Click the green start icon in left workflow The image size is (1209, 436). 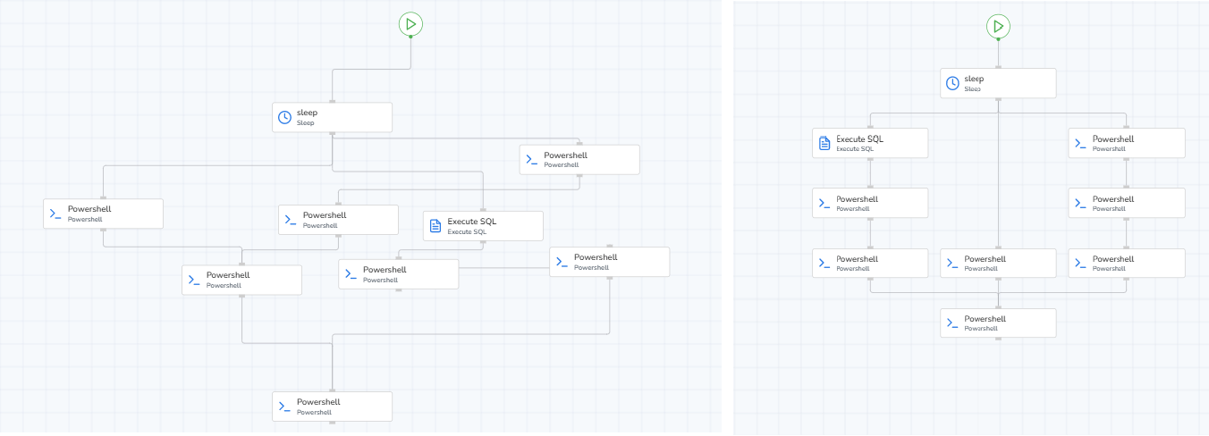coord(410,24)
